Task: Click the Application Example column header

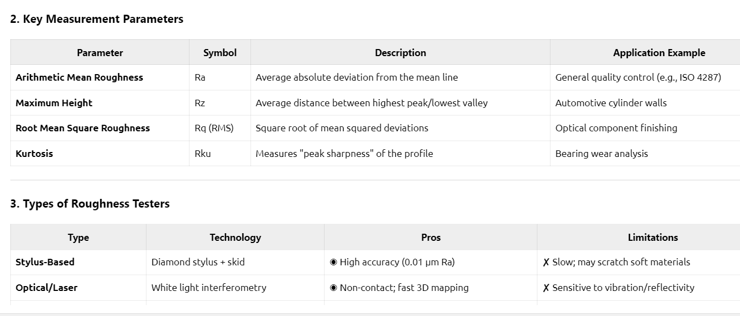Action: point(659,53)
